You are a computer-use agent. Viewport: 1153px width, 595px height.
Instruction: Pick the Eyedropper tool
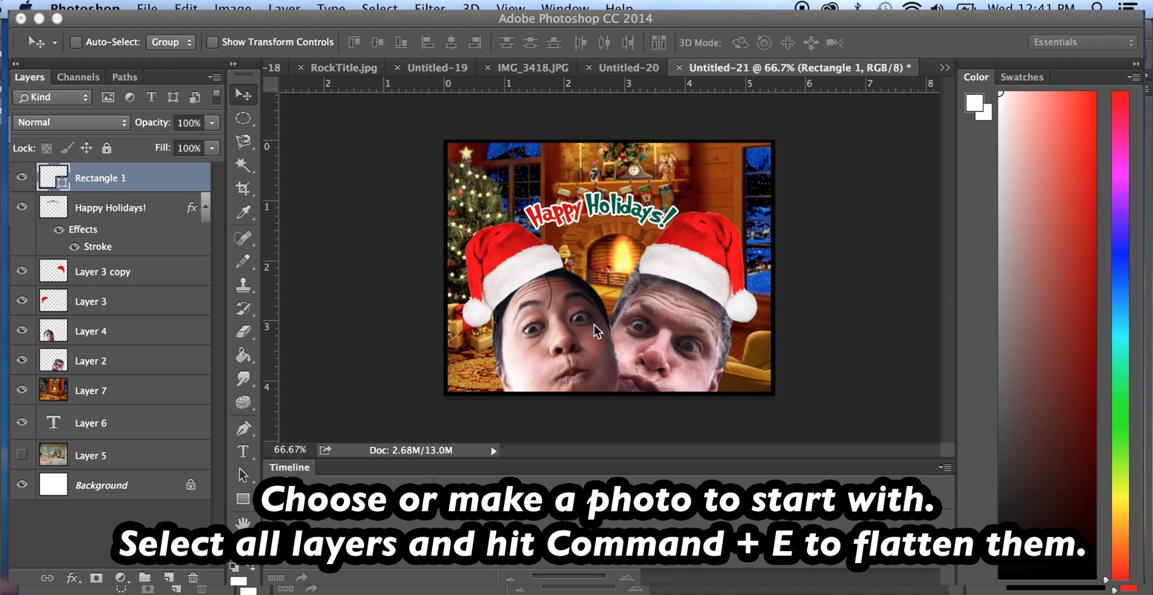pos(243,212)
